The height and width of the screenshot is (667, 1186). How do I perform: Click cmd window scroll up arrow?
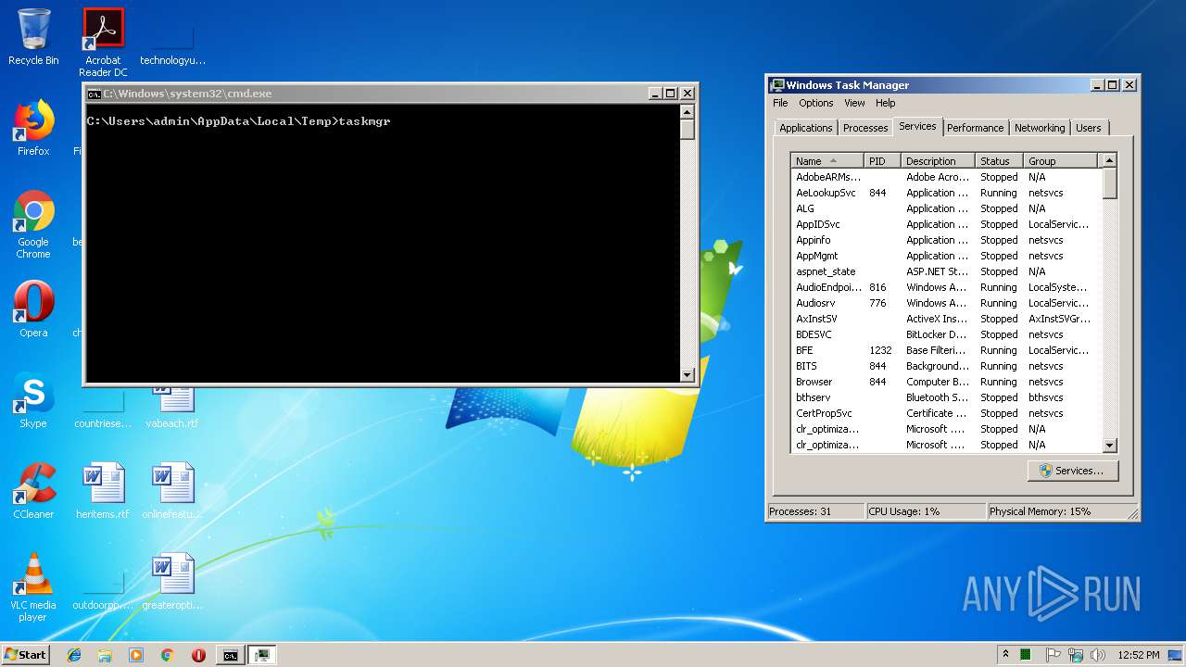tap(687, 111)
